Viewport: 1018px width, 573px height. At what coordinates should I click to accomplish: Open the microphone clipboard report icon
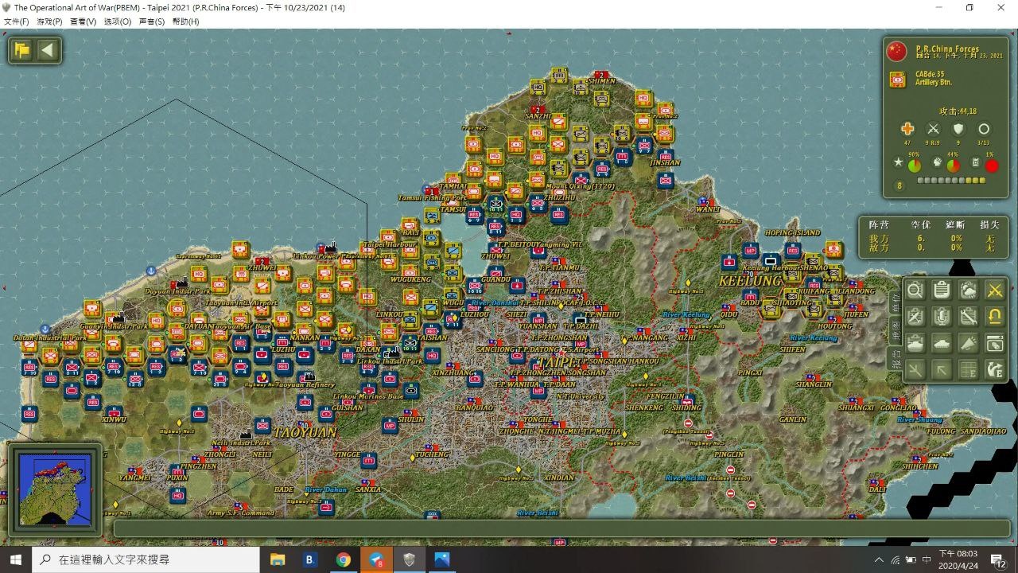point(942,317)
